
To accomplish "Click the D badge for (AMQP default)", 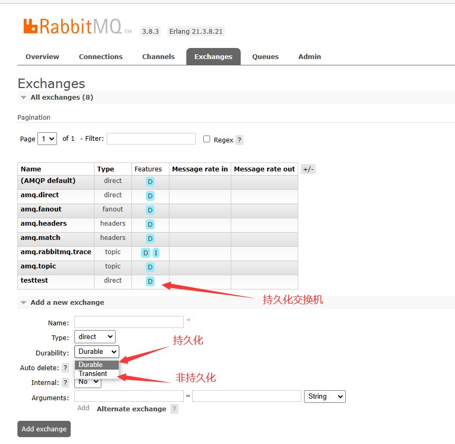I will pos(150,182).
